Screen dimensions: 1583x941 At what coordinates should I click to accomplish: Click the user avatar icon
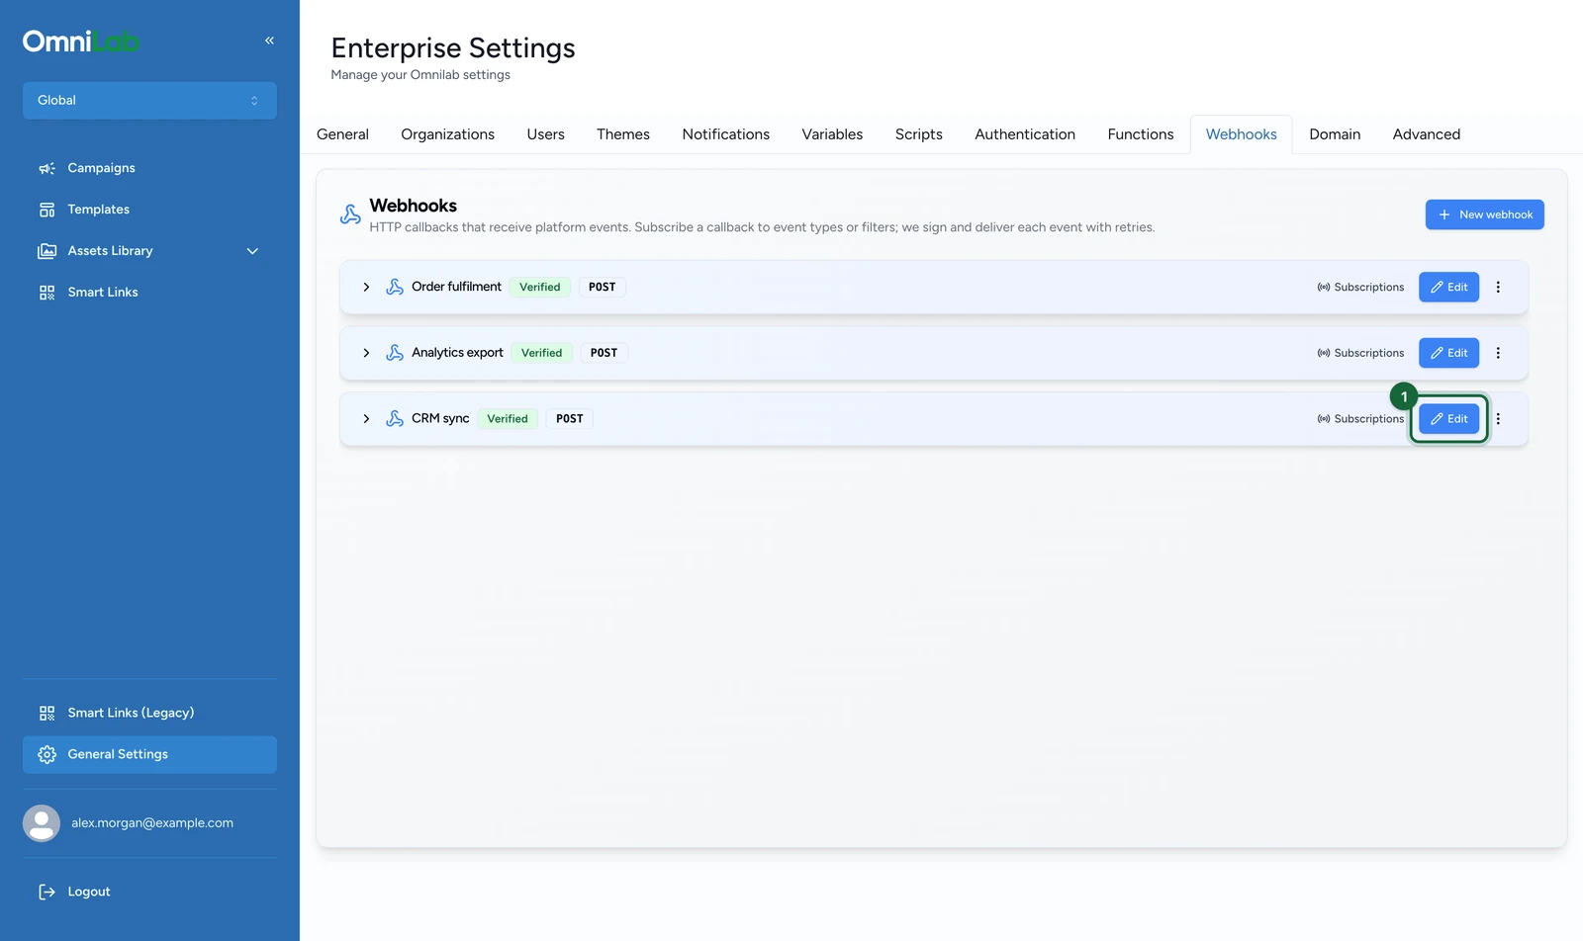point(42,823)
